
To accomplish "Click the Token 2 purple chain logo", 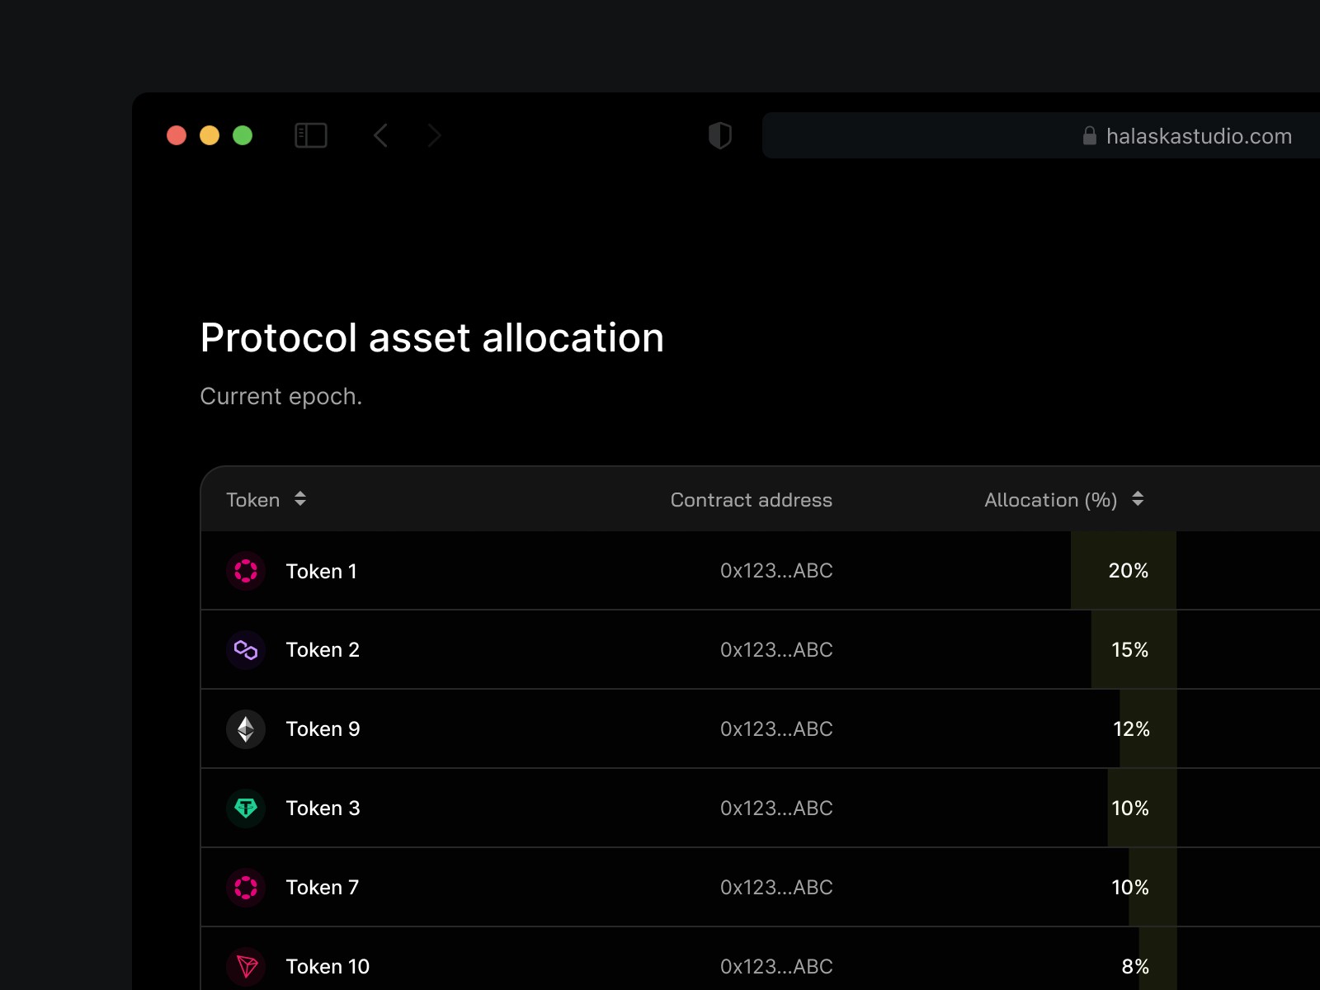I will (x=246, y=650).
